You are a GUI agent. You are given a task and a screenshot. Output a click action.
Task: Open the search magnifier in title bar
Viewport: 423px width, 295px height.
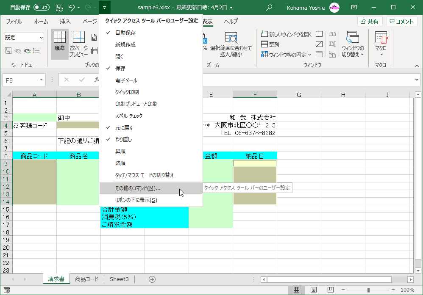[x=269, y=8]
